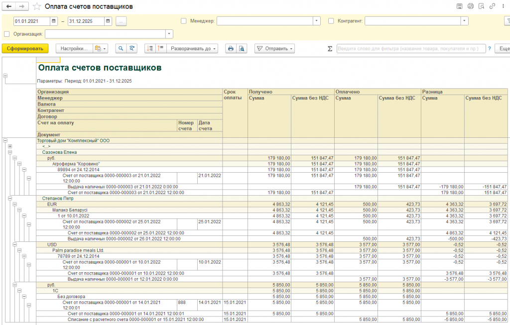Image resolution: width=510 pixels, height=325 pixels.
Task: Enable the Менеджер filter checkbox
Action: 184,21
